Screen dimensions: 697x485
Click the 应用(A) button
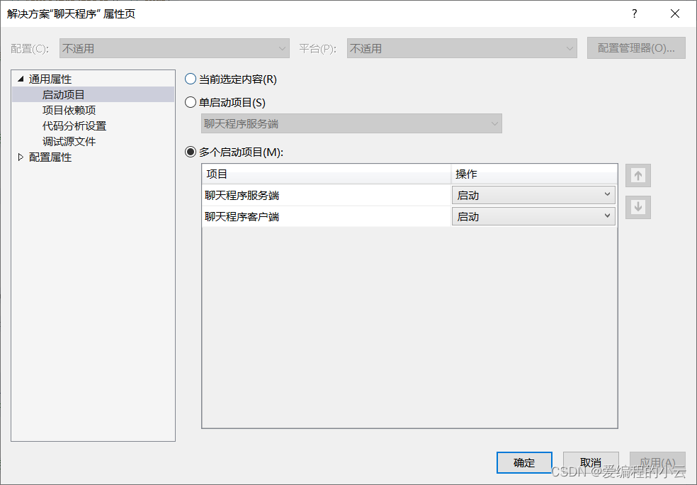tap(657, 463)
